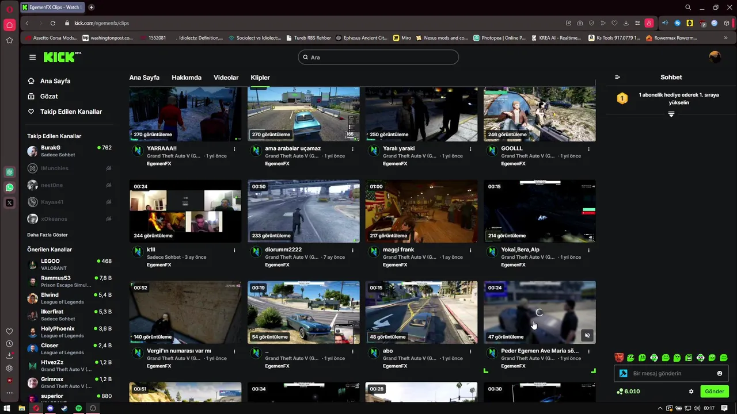Open LEGOO recommended channel

(x=69, y=264)
